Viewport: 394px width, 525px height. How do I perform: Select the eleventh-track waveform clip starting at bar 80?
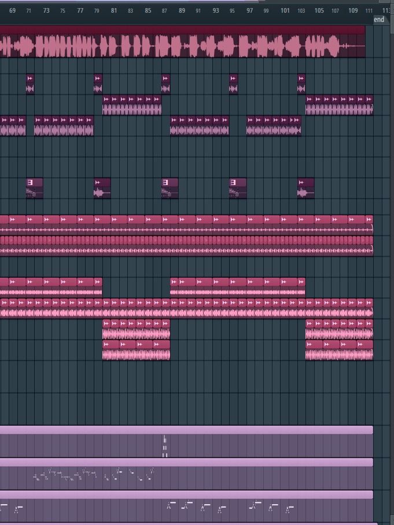pos(106,329)
